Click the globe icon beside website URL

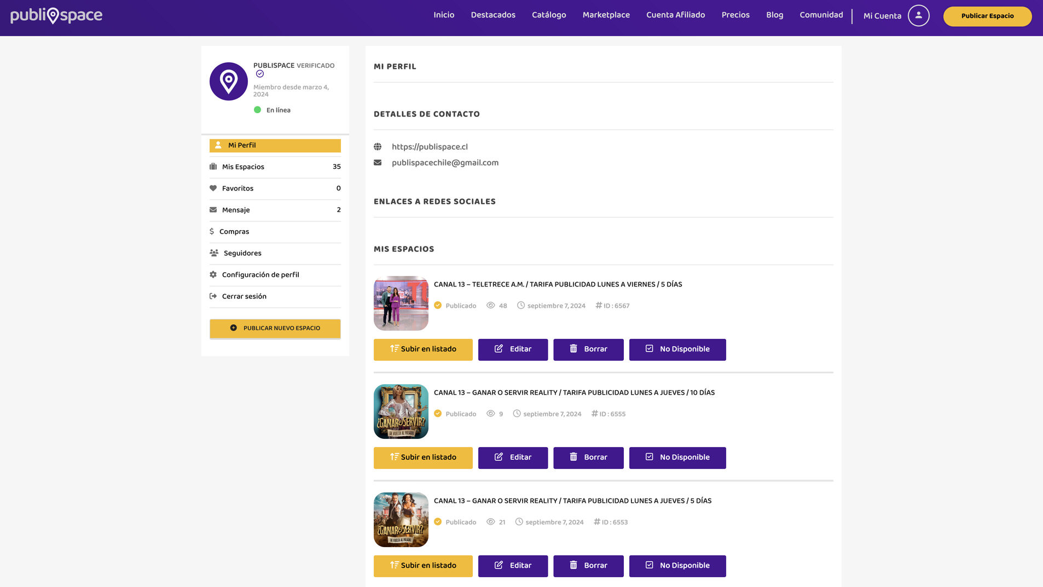[378, 146]
